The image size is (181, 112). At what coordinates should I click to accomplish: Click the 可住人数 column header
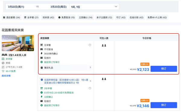click(104, 38)
